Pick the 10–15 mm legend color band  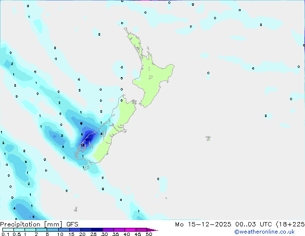pyautogui.click(x=64, y=230)
